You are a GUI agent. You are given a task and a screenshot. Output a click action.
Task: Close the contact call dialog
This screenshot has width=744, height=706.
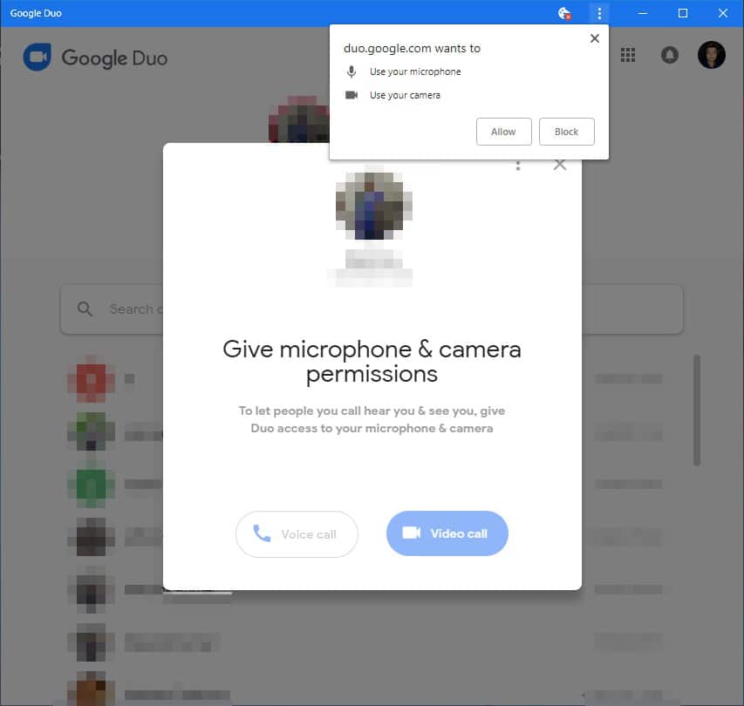[560, 166]
